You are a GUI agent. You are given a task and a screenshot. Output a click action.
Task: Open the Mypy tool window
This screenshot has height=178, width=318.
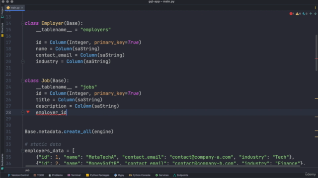point(119,175)
